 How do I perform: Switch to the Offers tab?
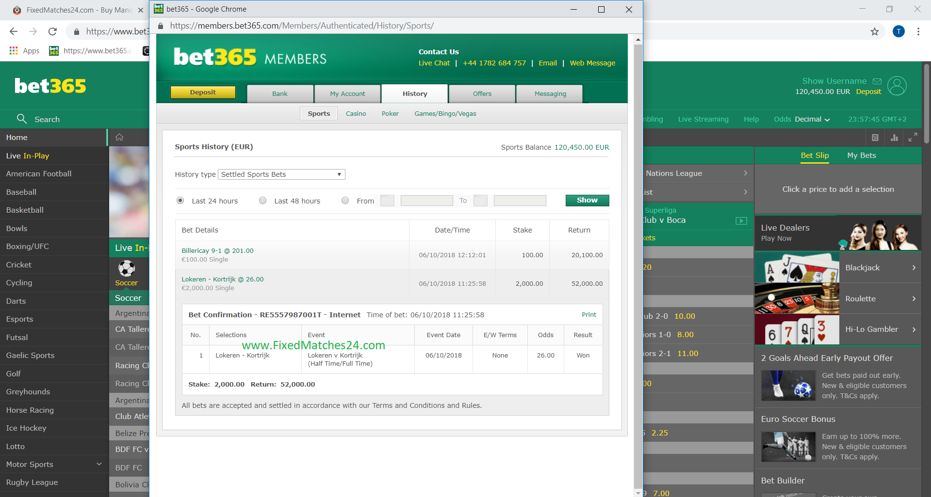(482, 94)
